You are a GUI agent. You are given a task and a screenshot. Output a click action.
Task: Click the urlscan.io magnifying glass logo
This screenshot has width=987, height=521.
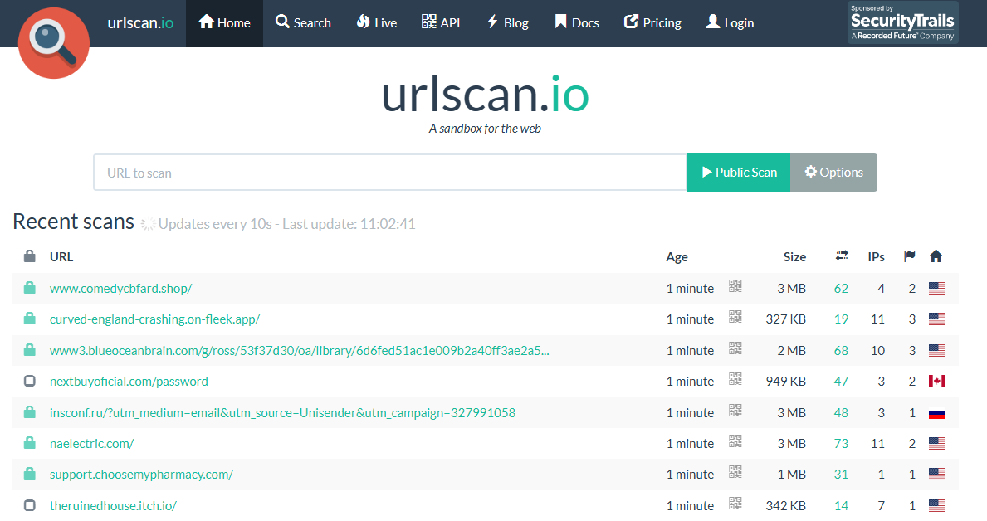(x=53, y=43)
